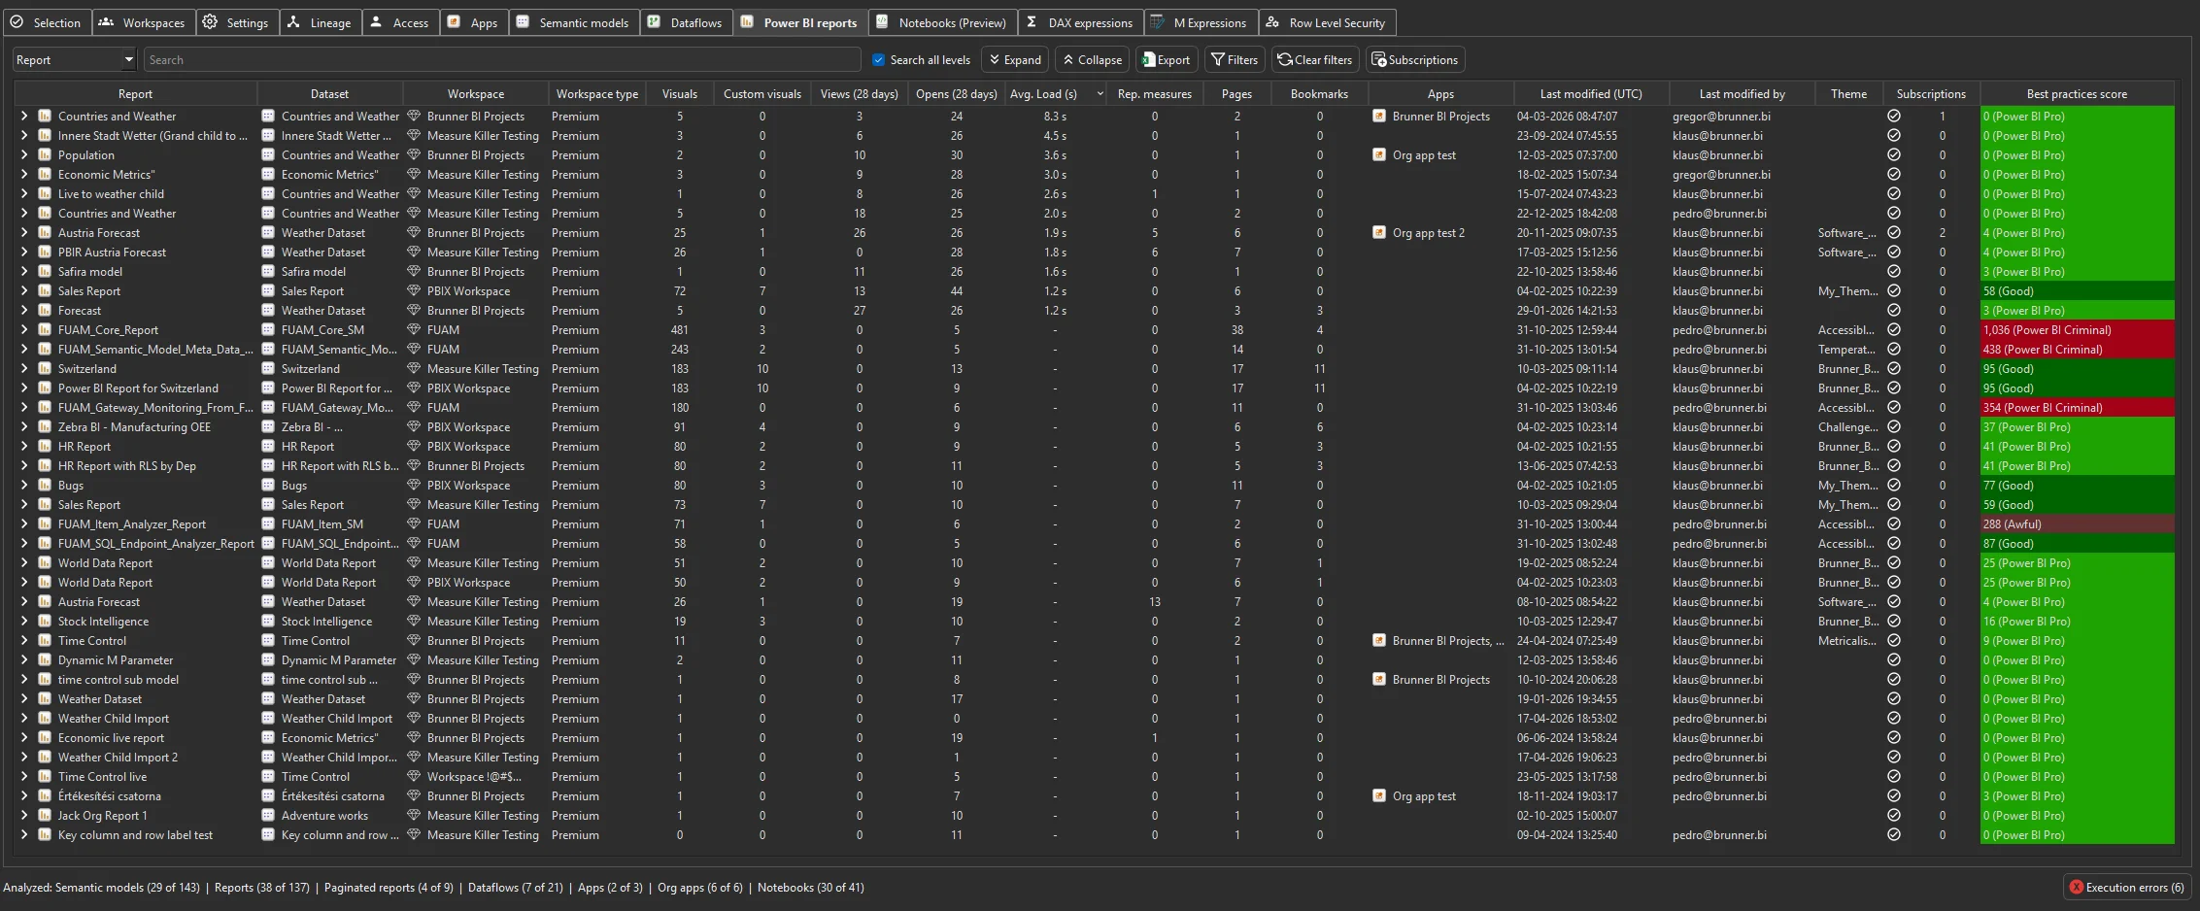
Task: Expand the Bugs report row
Action: (x=24, y=486)
